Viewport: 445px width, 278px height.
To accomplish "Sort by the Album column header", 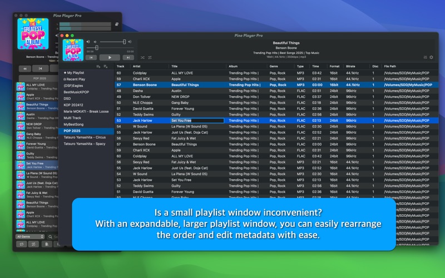I will (x=233, y=66).
